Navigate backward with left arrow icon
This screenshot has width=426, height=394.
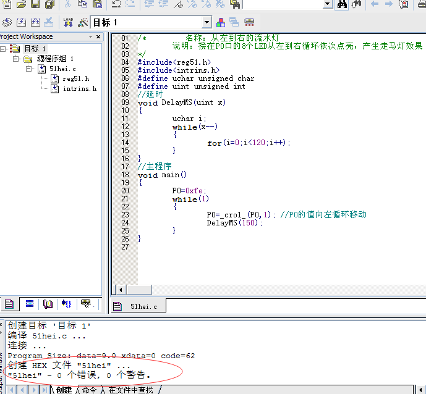point(375,4)
